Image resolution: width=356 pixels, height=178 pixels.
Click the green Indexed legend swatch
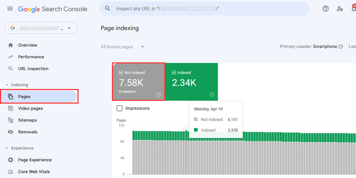click(x=196, y=130)
